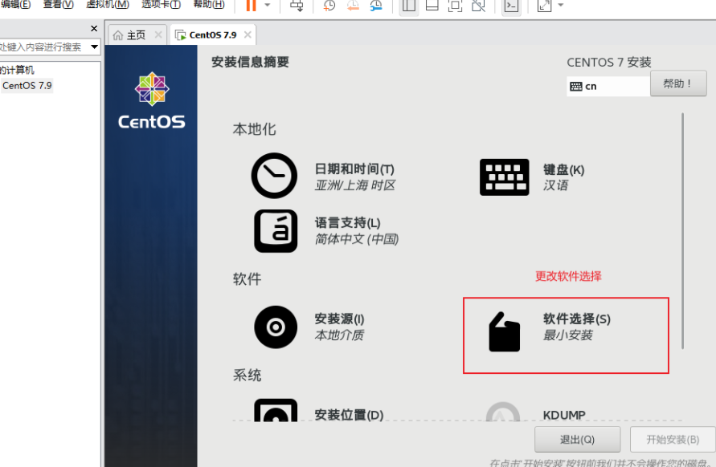Click the software selection package icon

pyautogui.click(x=504, y=331)
